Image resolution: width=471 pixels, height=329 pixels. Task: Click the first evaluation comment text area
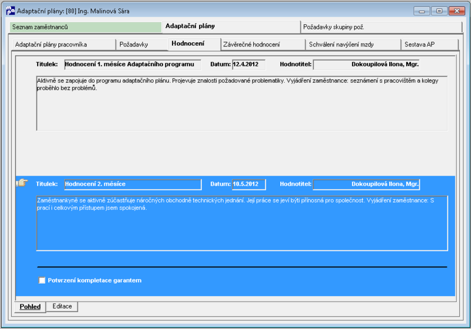pyautogui.click(x=242, y=103)
